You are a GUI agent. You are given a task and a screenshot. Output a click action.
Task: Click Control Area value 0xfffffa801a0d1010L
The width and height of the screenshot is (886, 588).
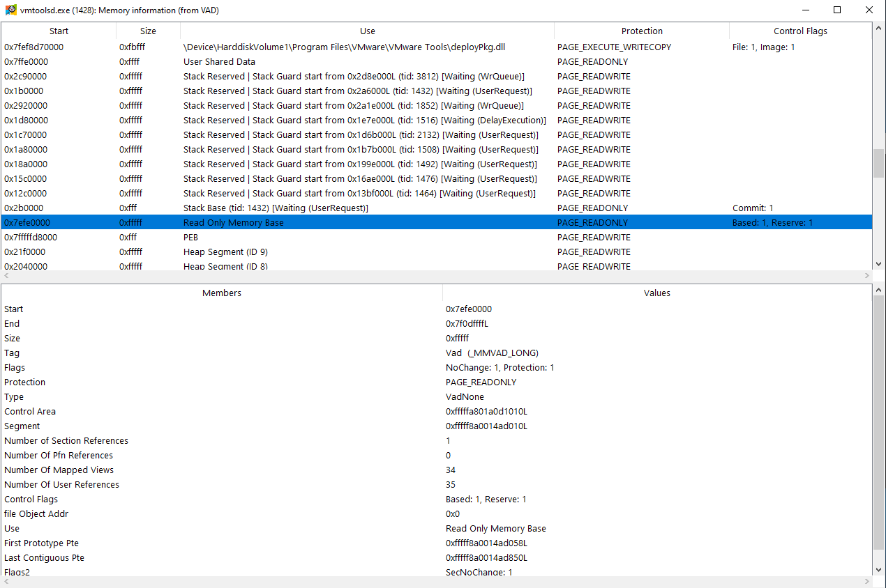(486, 411)
